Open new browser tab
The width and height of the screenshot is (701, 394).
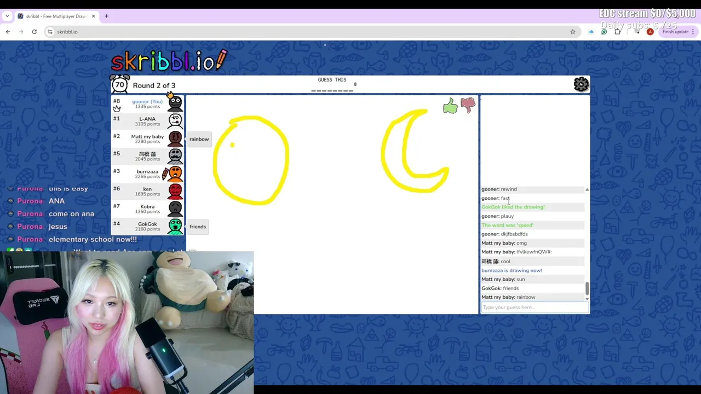[x=106, y=16]
